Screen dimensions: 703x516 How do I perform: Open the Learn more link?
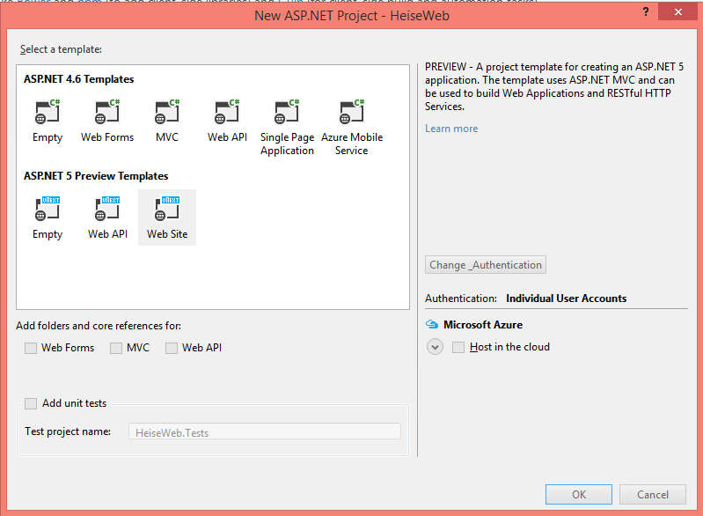tap(451, 129)
